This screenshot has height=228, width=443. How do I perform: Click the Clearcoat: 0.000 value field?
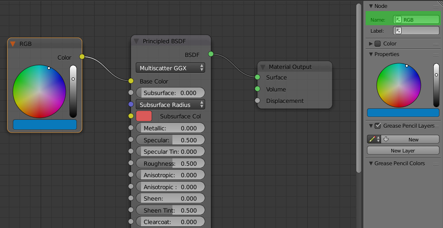click(170, 222)
